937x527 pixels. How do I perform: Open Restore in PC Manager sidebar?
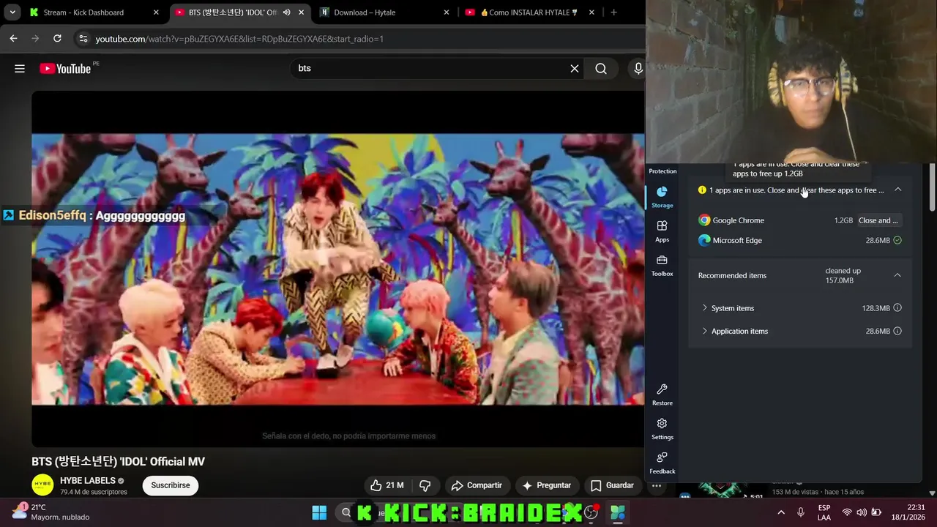point(662,395)
